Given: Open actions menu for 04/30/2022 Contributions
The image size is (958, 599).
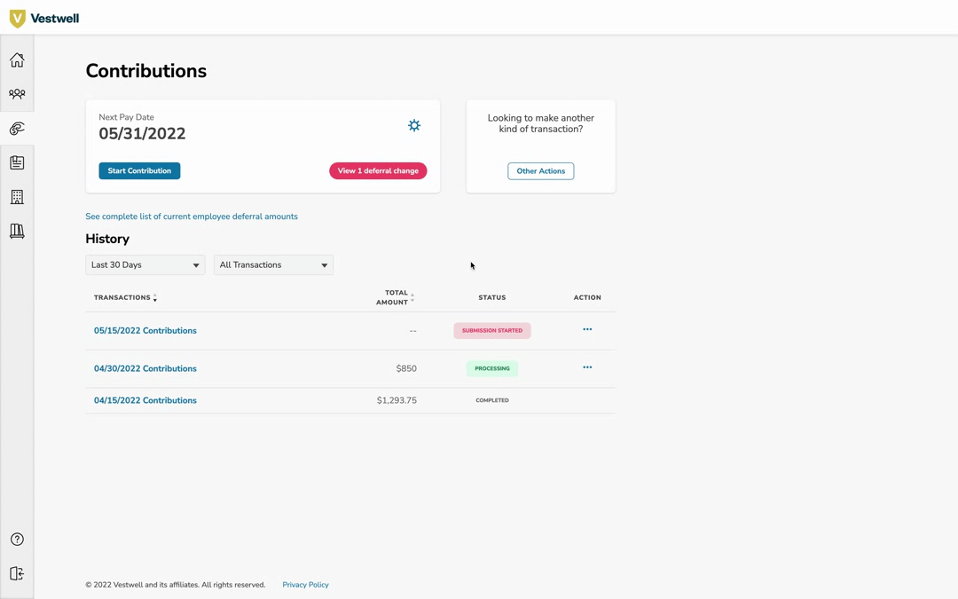Looking at the screenshot, I should tap(586, 367).
